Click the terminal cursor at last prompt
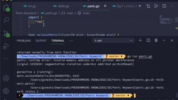This screenshot has height=100, width=178. click(x=135, y=96)
